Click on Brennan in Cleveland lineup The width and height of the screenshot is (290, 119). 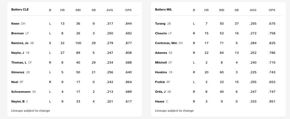pos(18,33)
